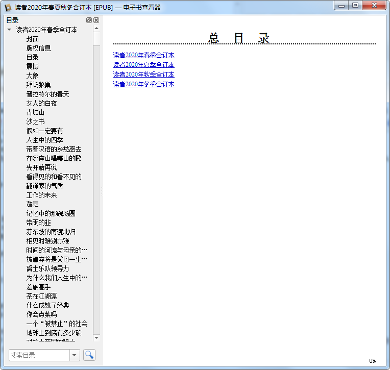
Task: Open 地球上到底有多少碳
Action: pyautogui.click(x=54, y=333)
